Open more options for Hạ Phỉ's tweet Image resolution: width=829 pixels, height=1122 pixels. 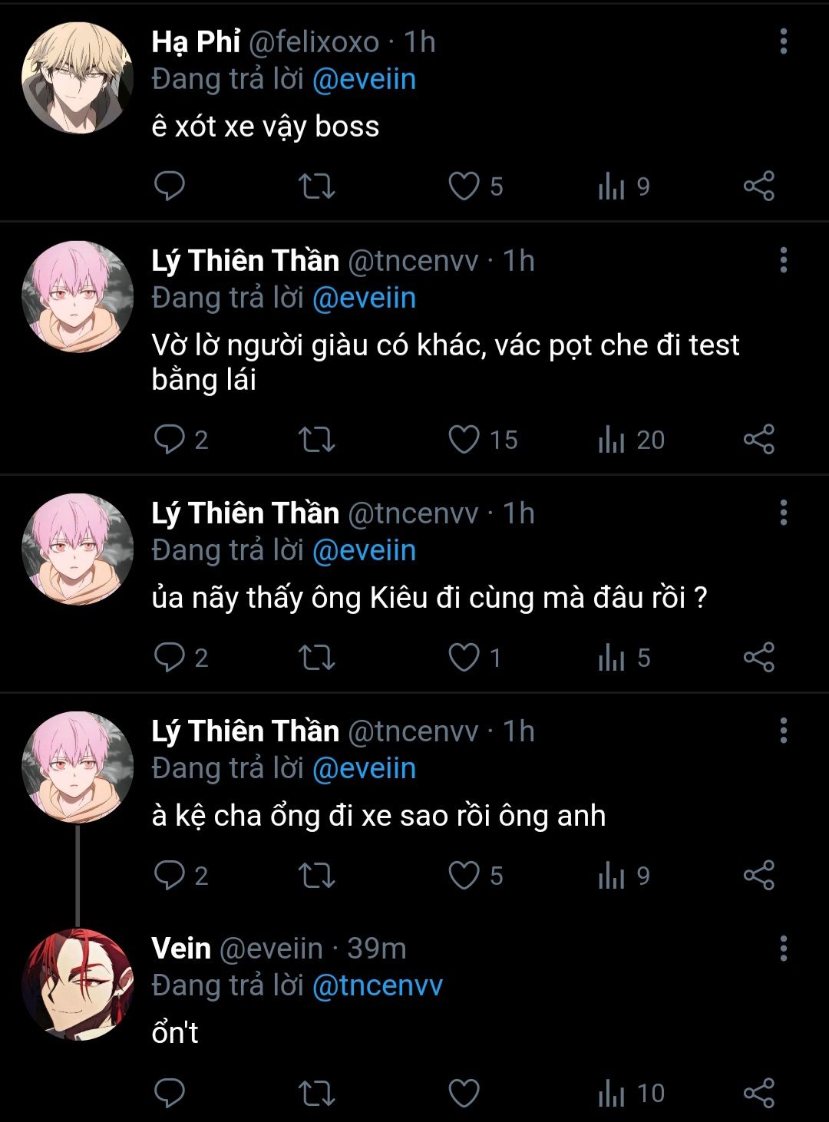783,41
